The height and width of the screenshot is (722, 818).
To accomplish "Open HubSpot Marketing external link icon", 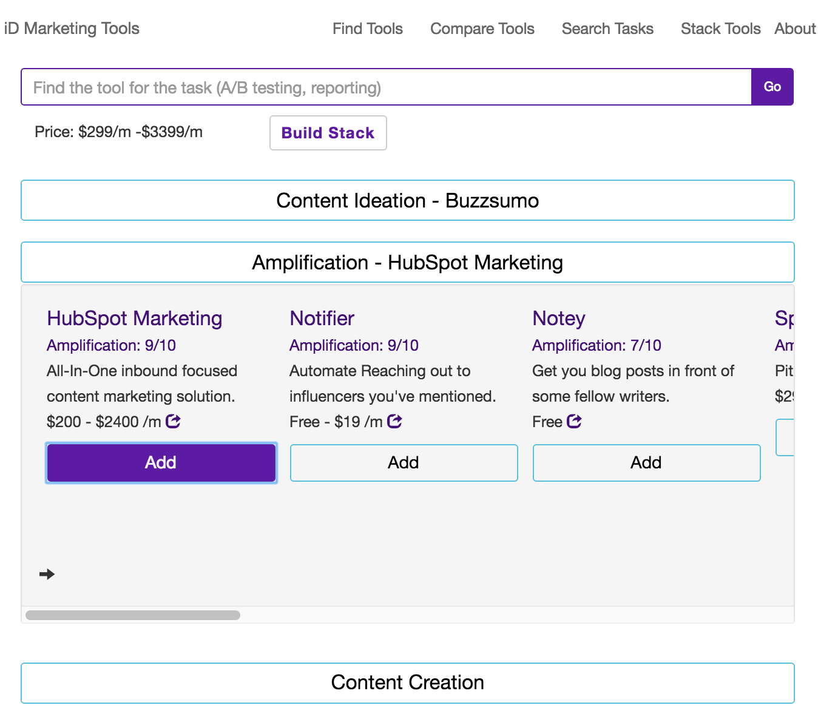I will [x=173, y=421].
